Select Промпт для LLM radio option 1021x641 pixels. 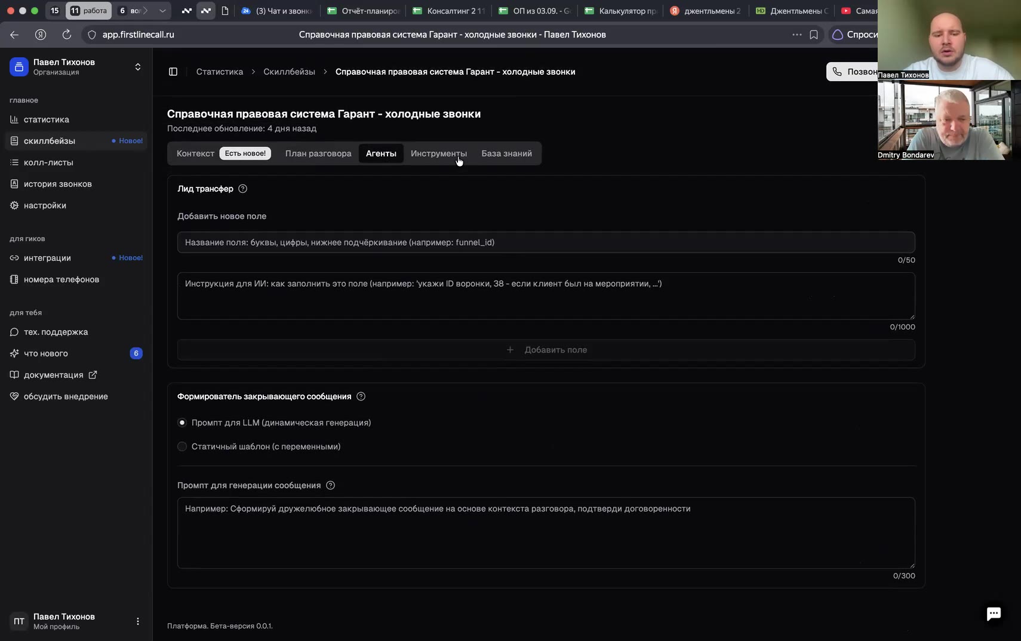[182, 423]
